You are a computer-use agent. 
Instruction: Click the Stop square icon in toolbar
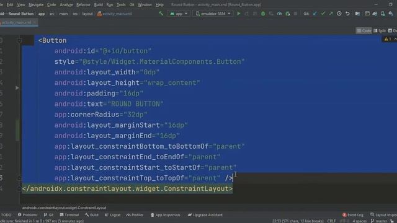pos(295,14)
